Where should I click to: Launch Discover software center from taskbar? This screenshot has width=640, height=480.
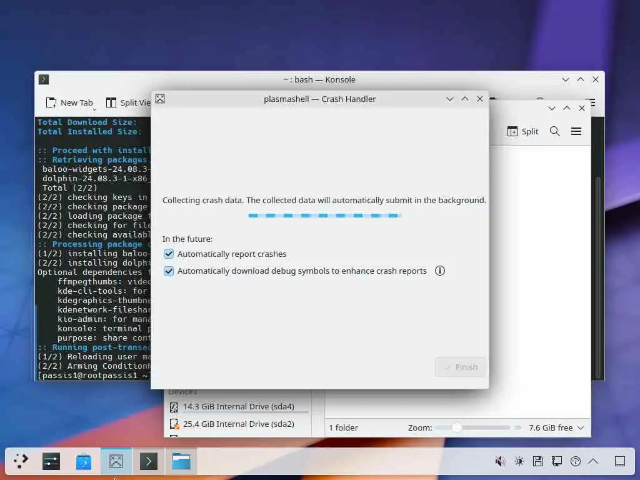point(83,462)
